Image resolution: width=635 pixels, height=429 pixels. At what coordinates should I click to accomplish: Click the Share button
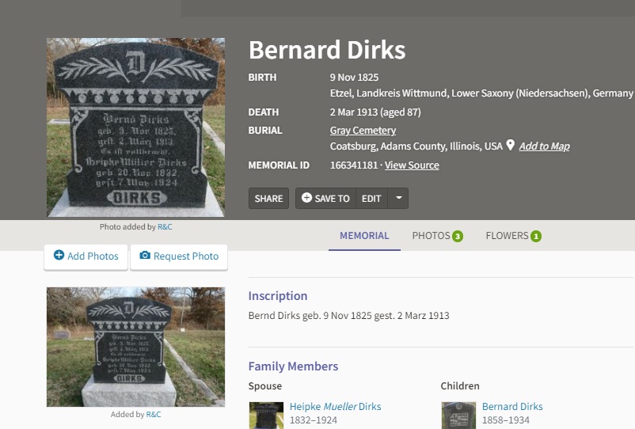[269, 199]
